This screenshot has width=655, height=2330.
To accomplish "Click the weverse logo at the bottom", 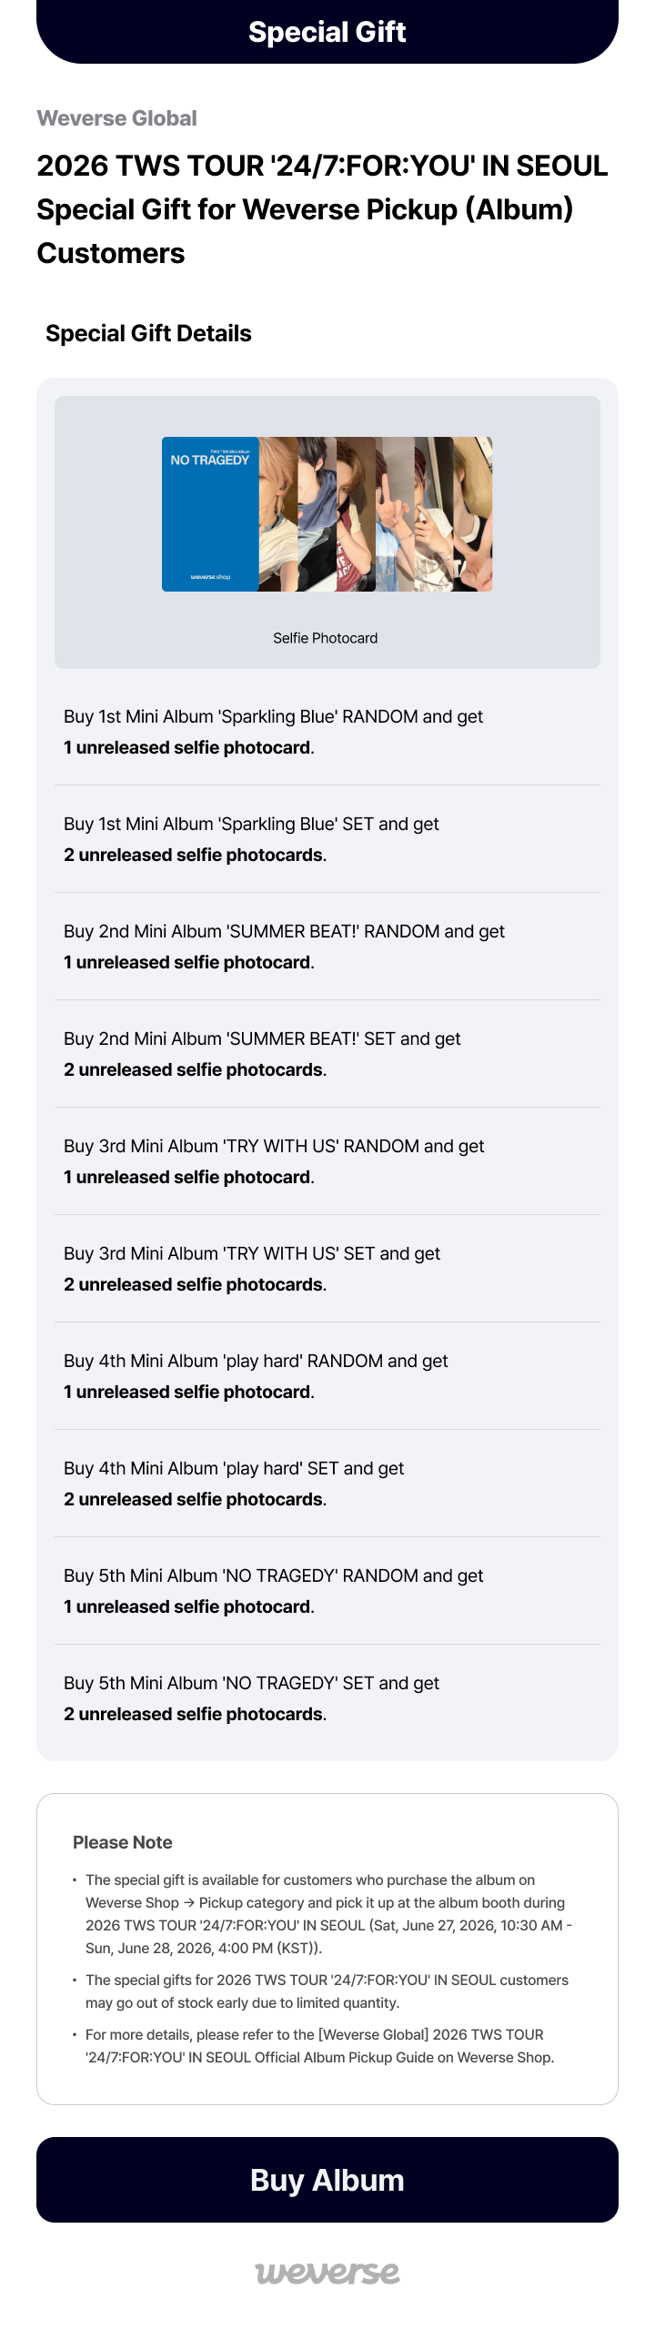I will coord(327,2273).
